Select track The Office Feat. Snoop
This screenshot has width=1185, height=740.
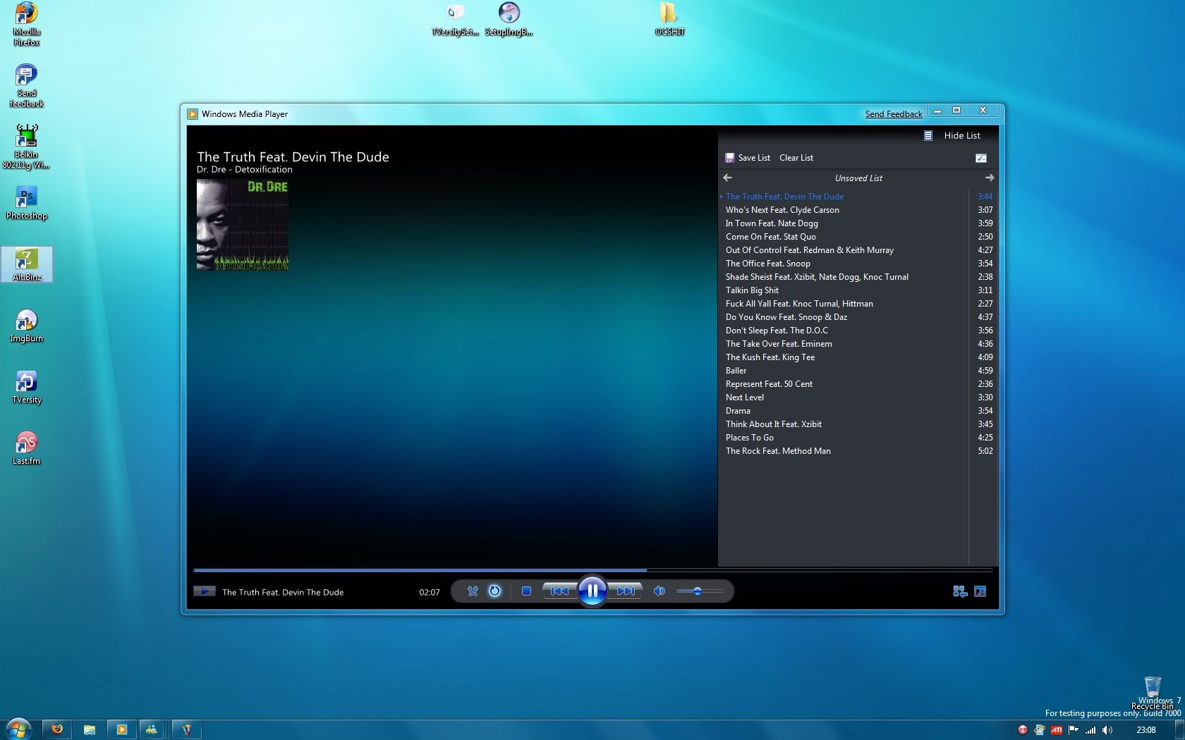point(858,264)
